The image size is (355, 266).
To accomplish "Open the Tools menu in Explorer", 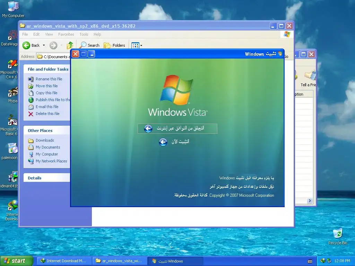I will (x=84, y=34).
